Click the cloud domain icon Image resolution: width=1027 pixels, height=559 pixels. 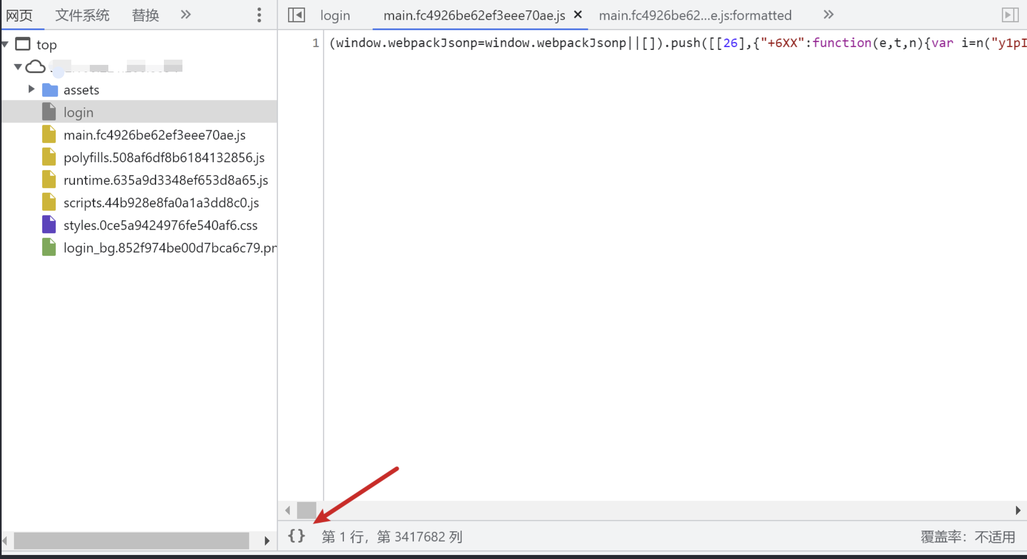pyautogui.click(x=35, y=66)
